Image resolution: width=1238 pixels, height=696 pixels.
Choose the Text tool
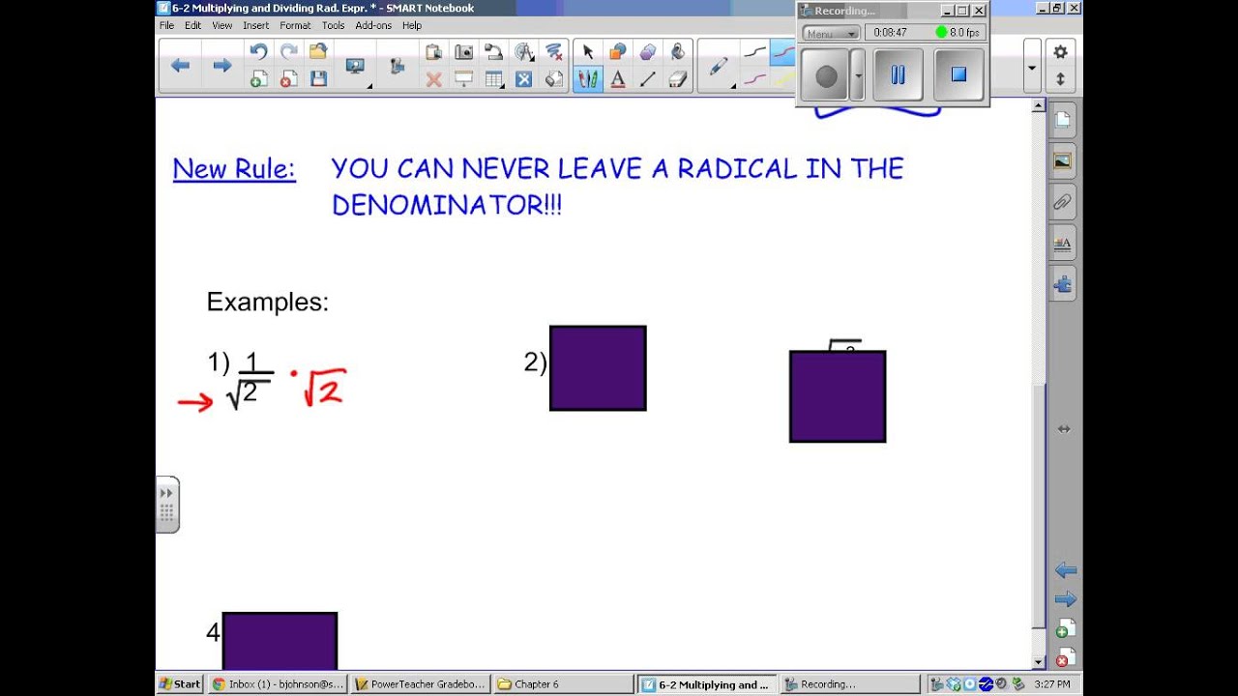(x=618, y=80)
